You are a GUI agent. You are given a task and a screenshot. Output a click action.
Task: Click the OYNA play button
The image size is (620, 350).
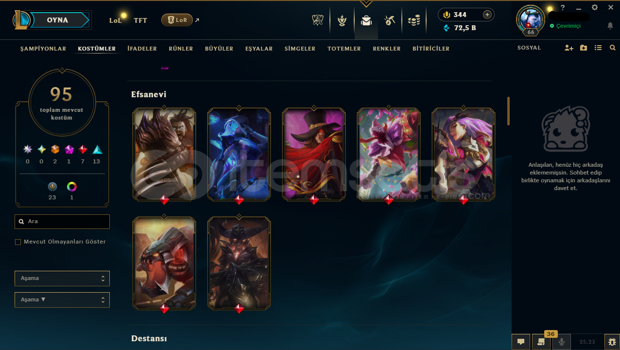[57, 20]
